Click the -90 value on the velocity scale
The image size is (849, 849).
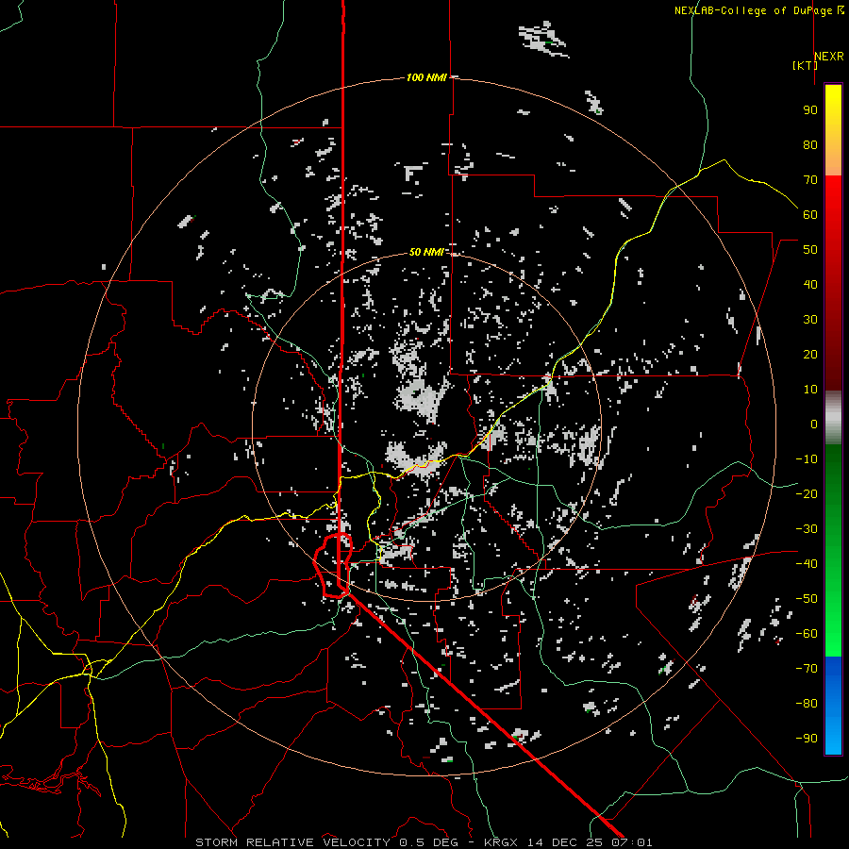[x=807, y=739]
